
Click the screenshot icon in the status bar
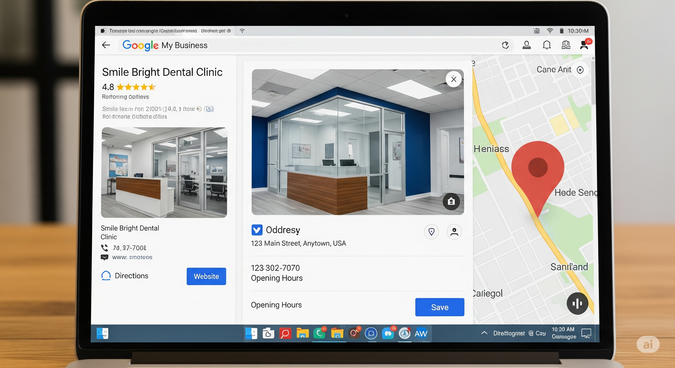pos(536,31)
